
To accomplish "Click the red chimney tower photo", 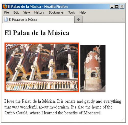I will 93,68.
